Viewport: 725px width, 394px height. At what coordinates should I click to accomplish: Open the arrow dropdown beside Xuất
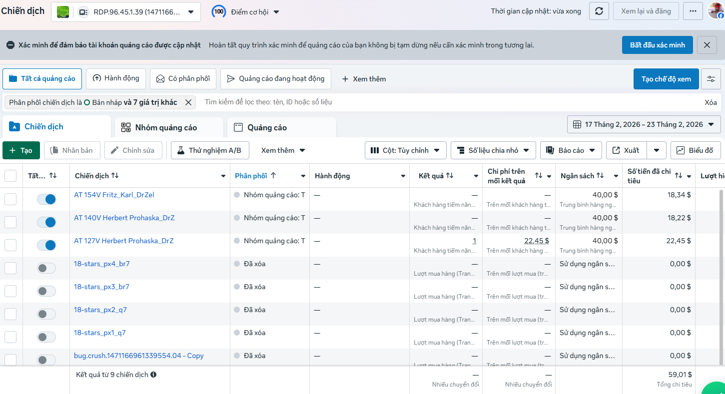(x=657, y=150)
